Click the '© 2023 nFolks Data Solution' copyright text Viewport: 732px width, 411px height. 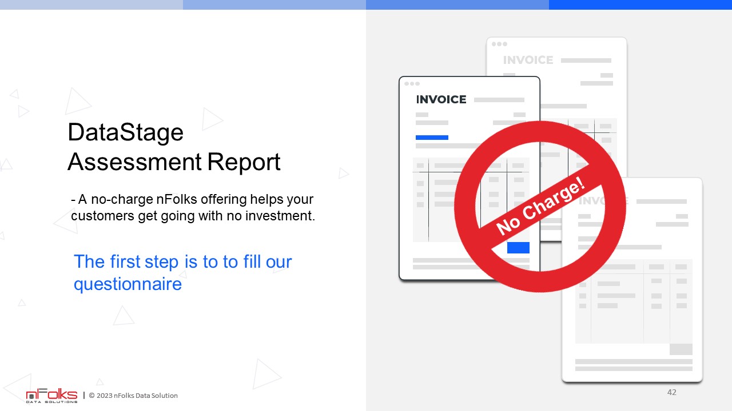[x=133, y=396]
